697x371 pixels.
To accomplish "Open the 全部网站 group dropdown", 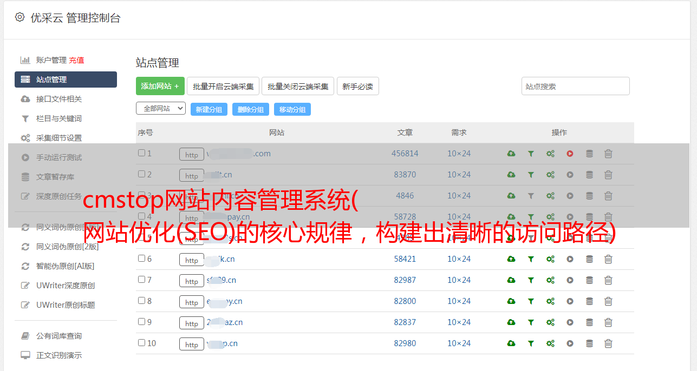I will (161, 109).
